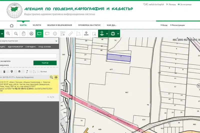Select the add-to-selection rectangle tool
The image size is (200, 133).
39,34
